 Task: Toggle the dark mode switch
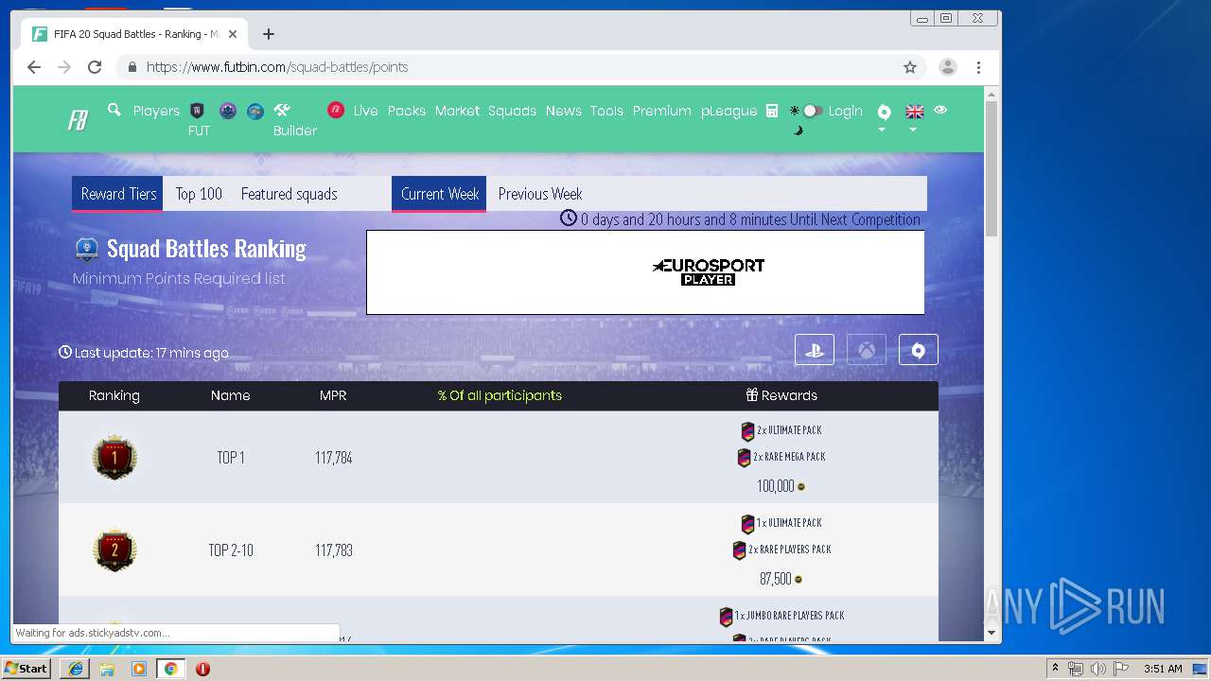point(813,111)
